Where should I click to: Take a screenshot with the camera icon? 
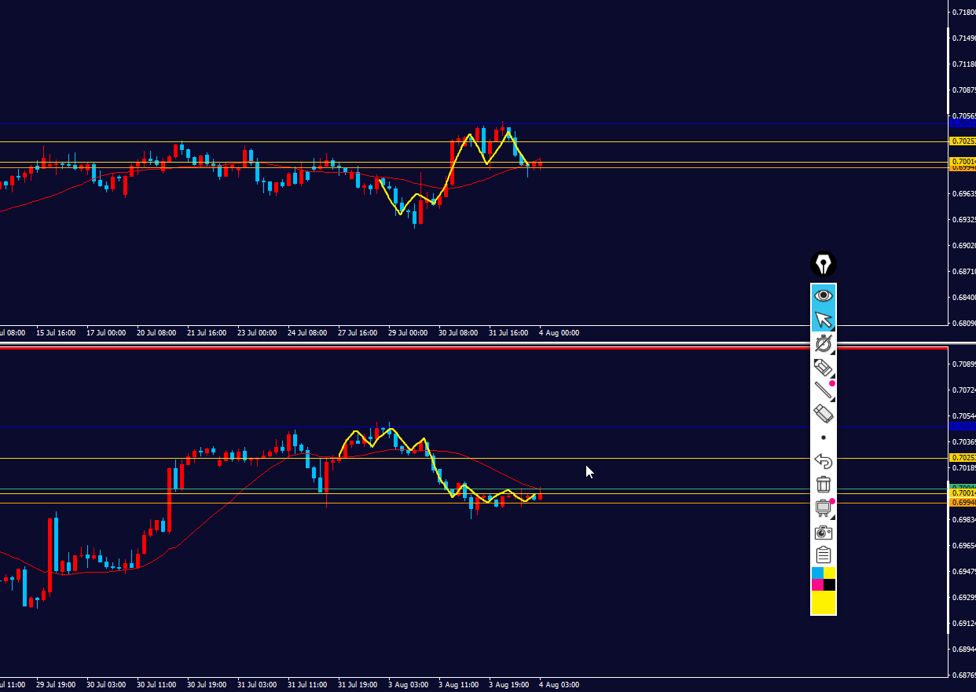click(824, 532)
